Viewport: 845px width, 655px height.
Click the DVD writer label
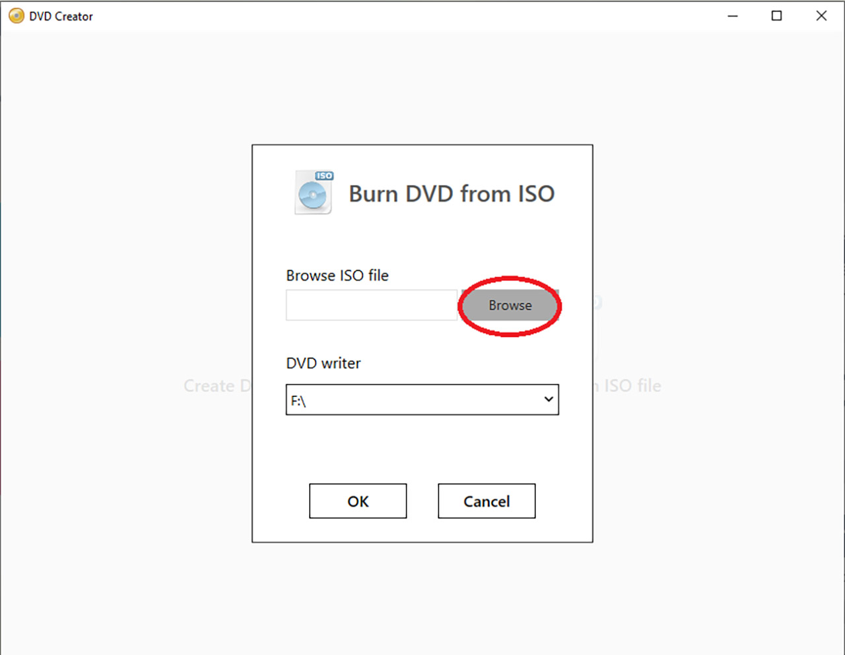(323, 363)
